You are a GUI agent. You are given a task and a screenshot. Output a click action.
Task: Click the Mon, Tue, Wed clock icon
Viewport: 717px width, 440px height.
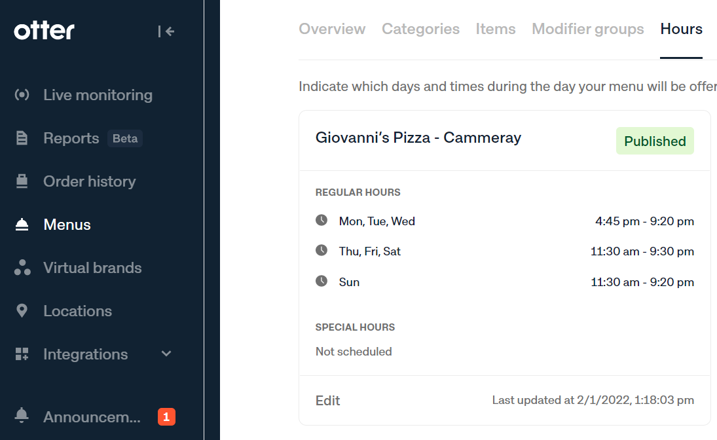[x=322, y=220]
